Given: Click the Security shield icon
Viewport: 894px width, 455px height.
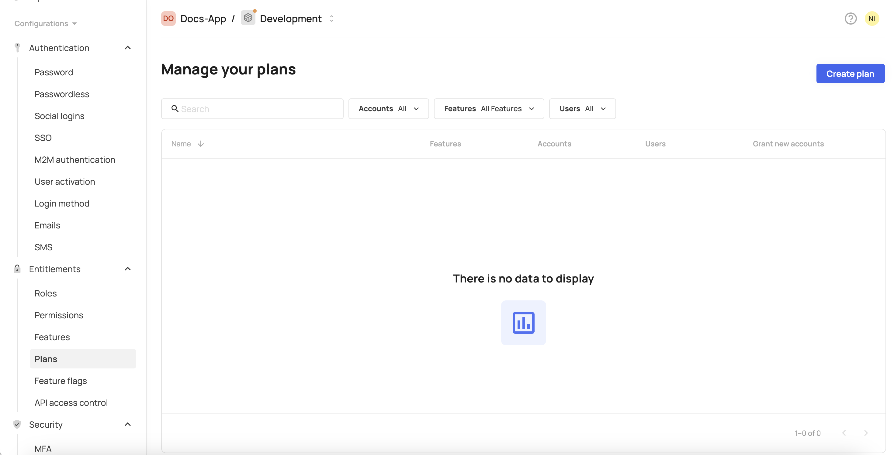Looking at the screenshot, I should click(17, 424).
